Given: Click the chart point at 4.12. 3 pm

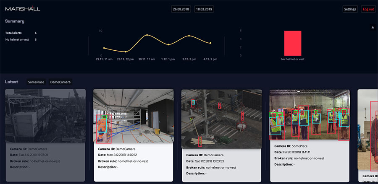Looking at the screenshot, I should [210, 43].
